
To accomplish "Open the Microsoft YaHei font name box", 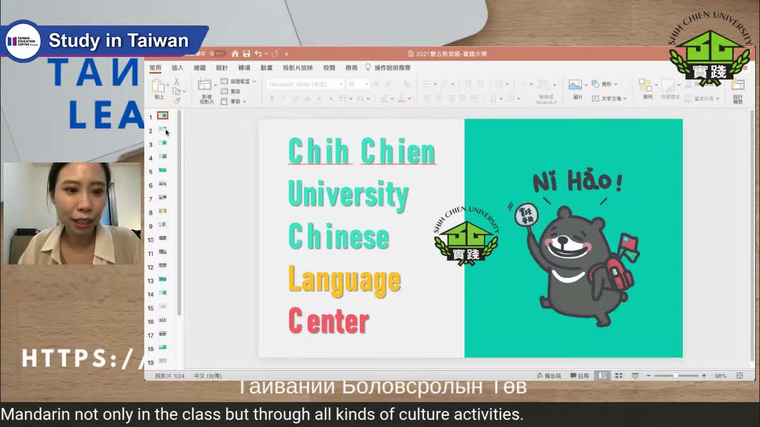I will point(305,84).
